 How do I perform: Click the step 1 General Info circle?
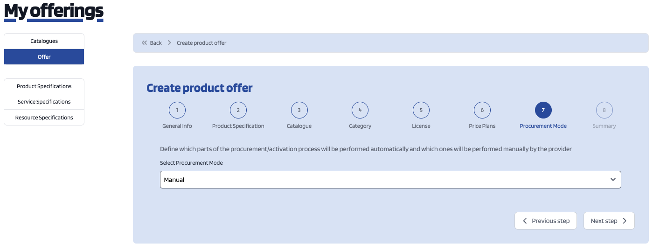177,111
